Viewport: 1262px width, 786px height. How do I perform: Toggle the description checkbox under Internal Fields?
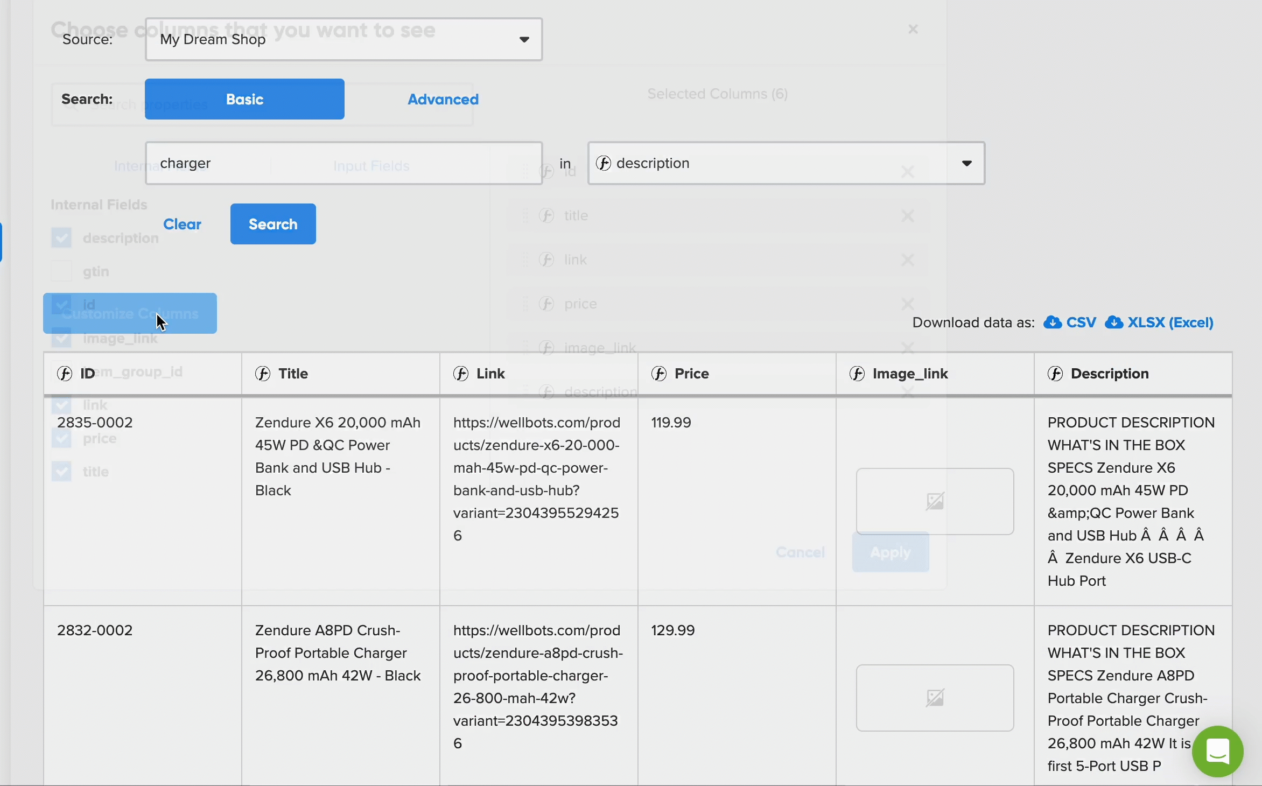(61, 237)
